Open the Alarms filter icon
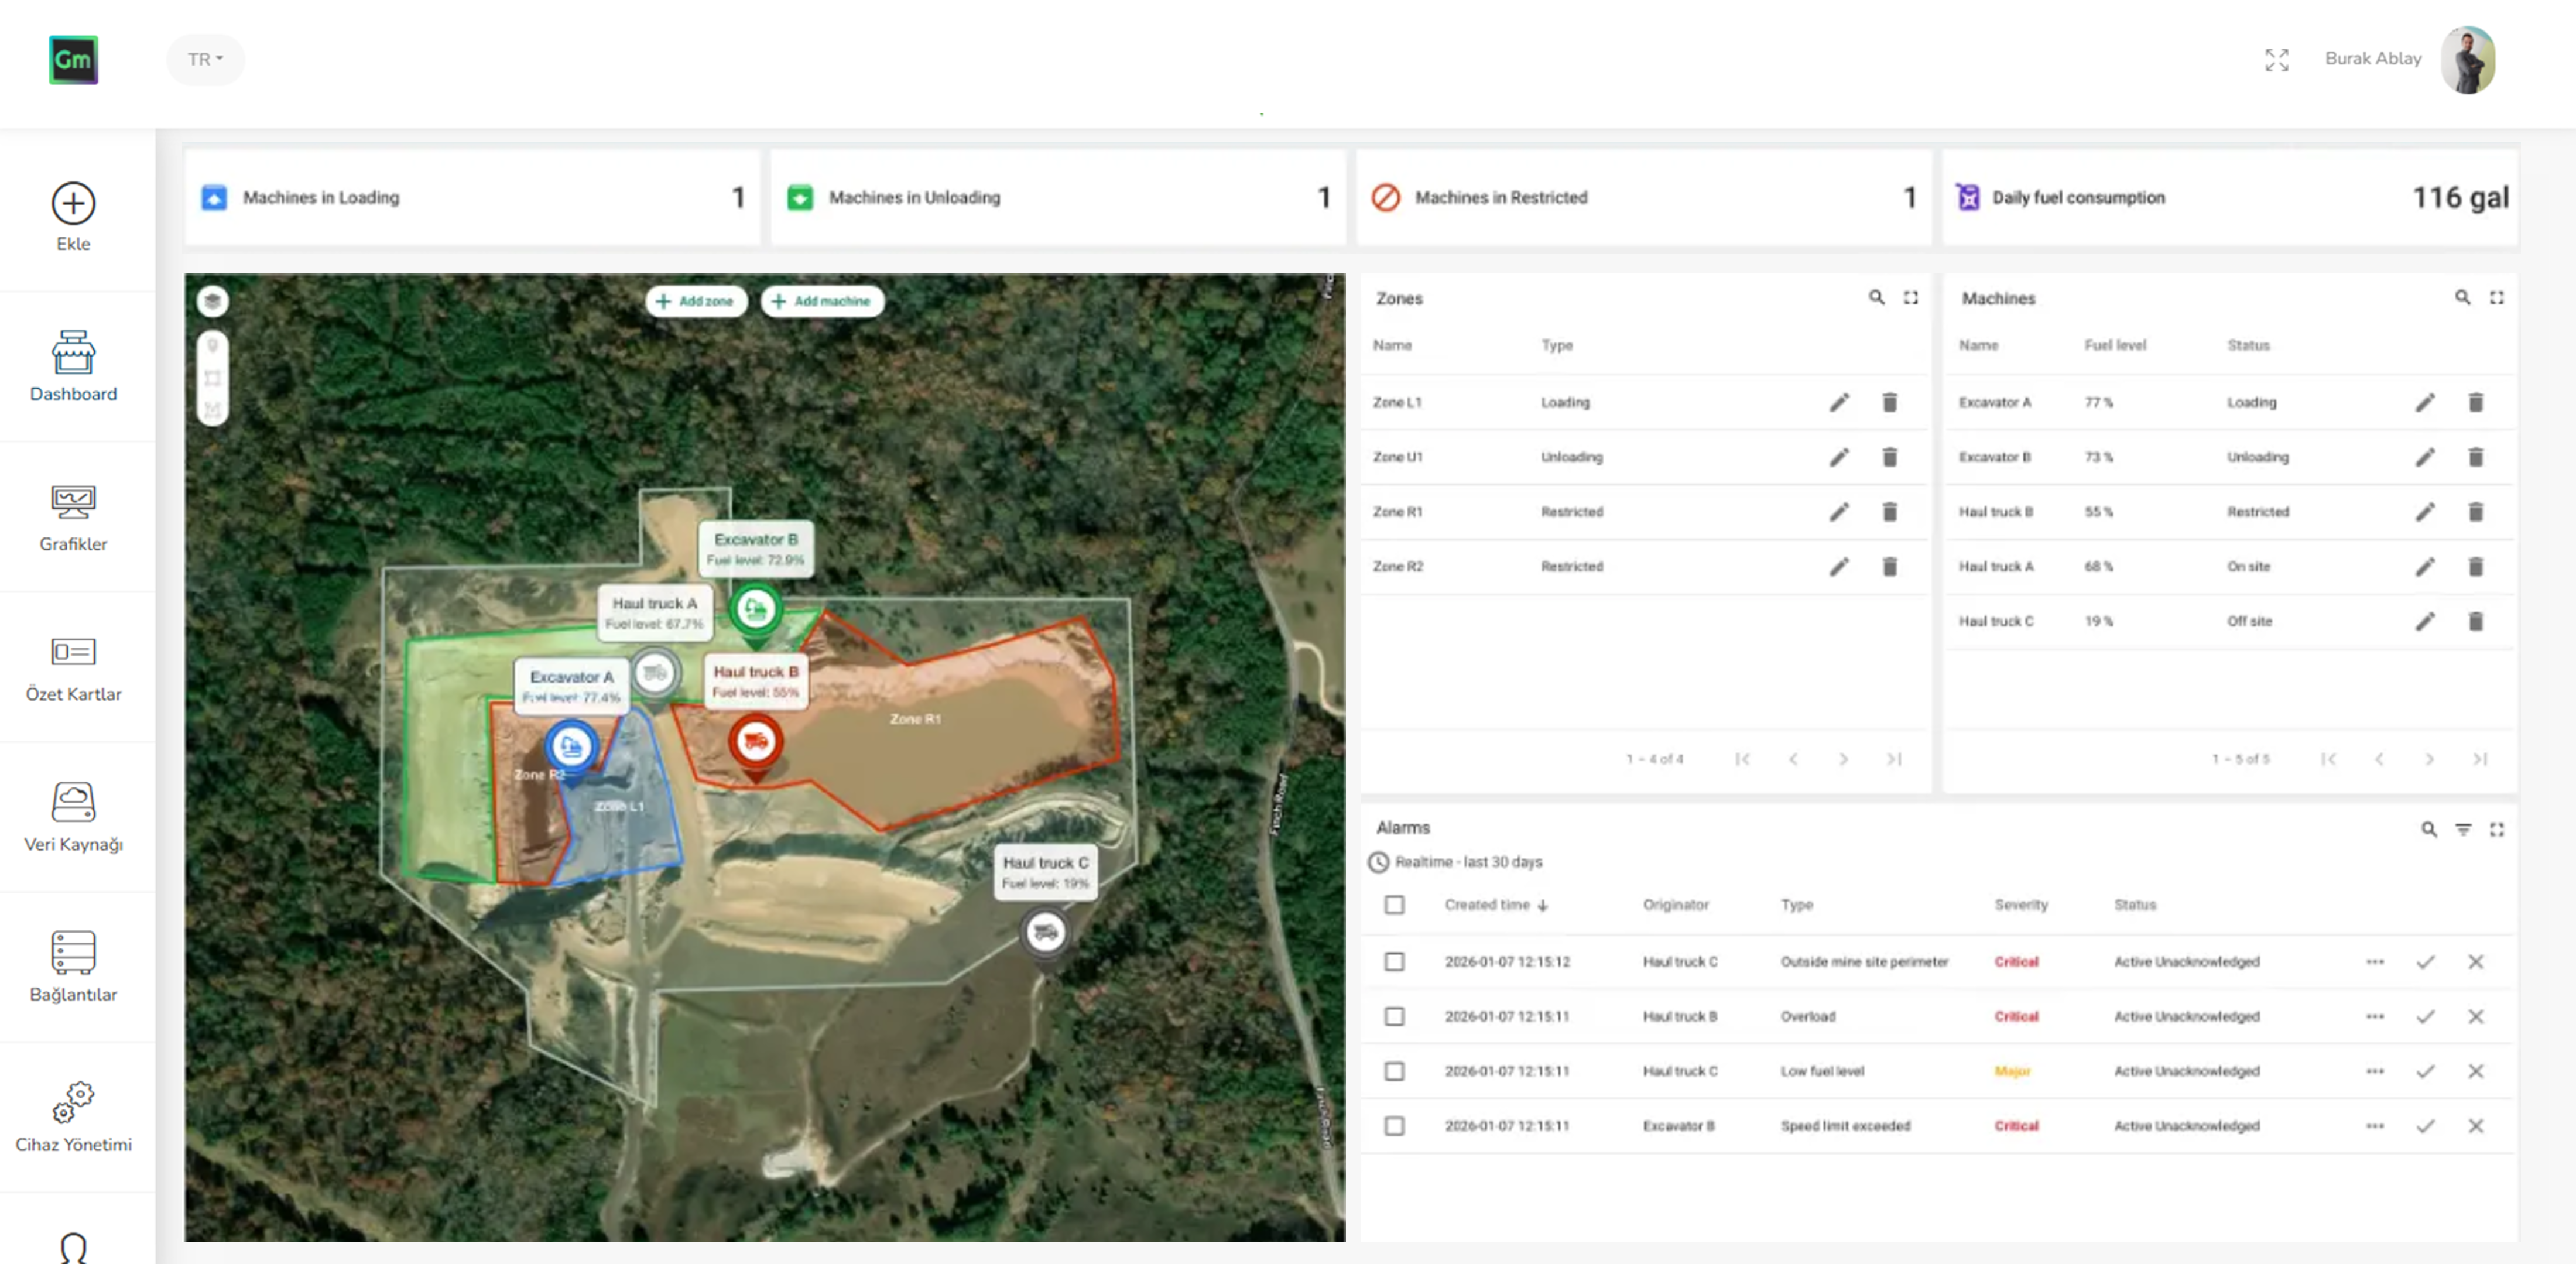This screenshot has height=1264, width=2576. point(2464,830)
